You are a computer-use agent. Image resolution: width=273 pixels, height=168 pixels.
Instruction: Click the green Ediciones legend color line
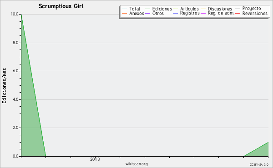(147, 9)
